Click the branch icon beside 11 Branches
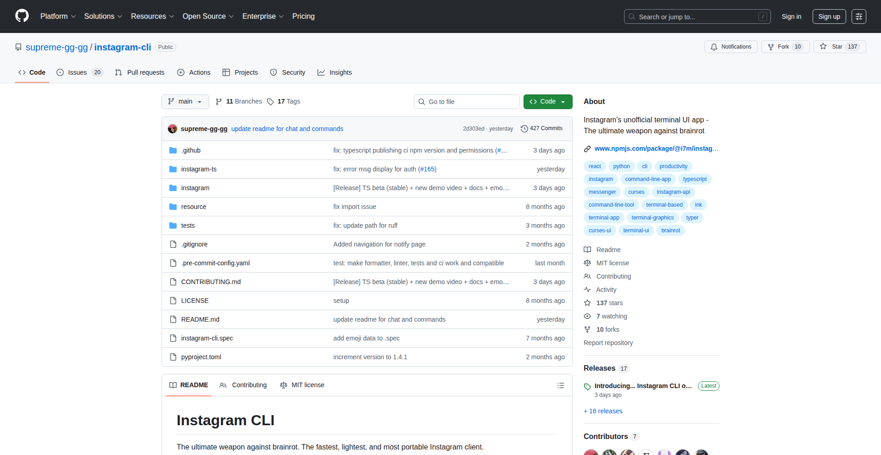This screenshot has height=455, width=881. pyautogui.click(x=219, y=102)
